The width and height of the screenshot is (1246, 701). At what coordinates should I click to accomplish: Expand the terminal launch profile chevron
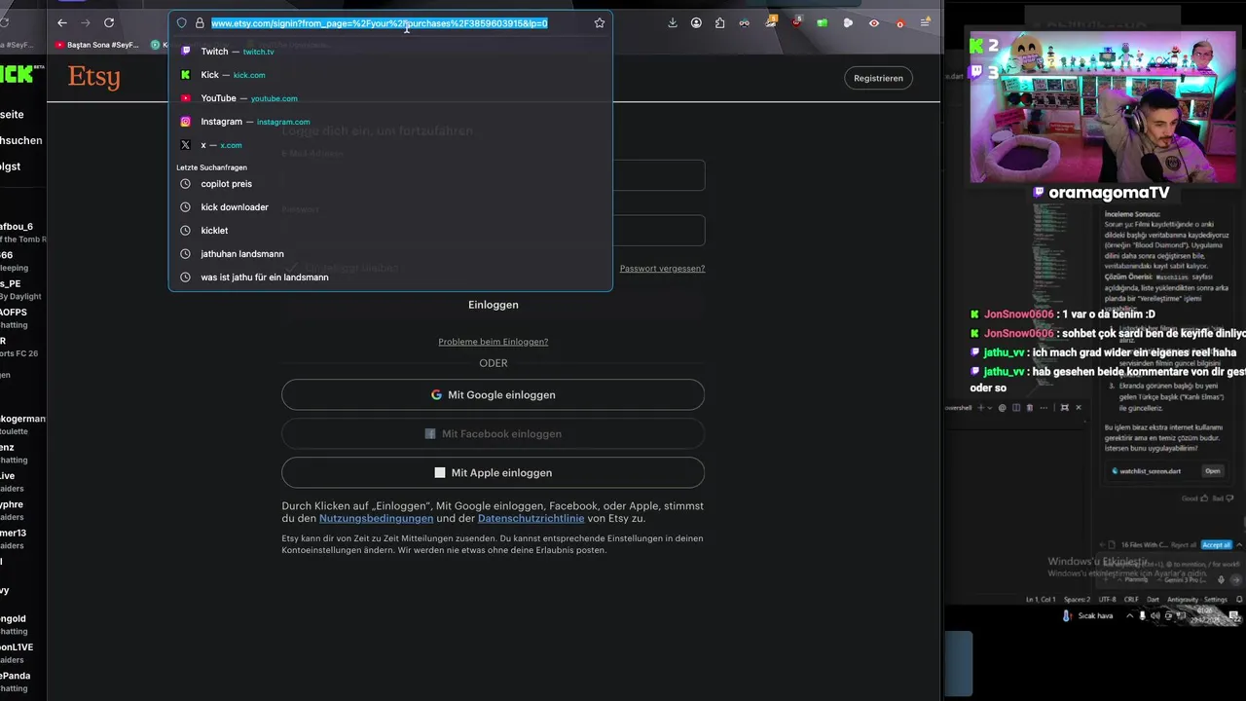(x=990, y=408)
